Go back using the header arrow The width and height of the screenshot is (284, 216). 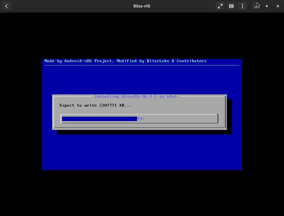pyautogui.click(x=6, y=6)
